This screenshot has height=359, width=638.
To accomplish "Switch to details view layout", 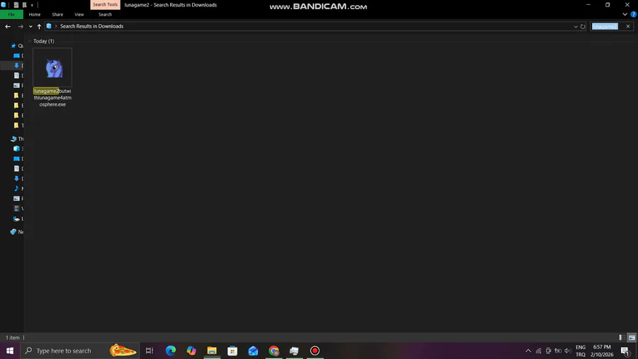I will point(622,338).
